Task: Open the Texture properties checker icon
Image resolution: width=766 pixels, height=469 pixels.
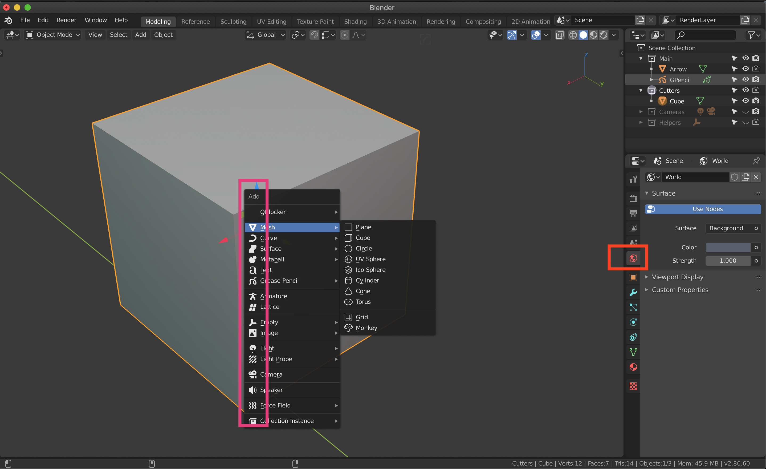Action: (633, 386)
